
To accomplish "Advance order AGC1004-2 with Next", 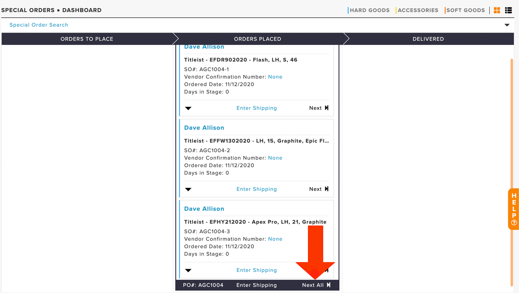I will (319, 189).
